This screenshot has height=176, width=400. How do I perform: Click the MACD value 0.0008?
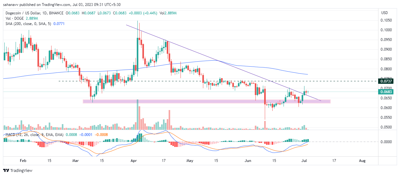tap(71, 135)
